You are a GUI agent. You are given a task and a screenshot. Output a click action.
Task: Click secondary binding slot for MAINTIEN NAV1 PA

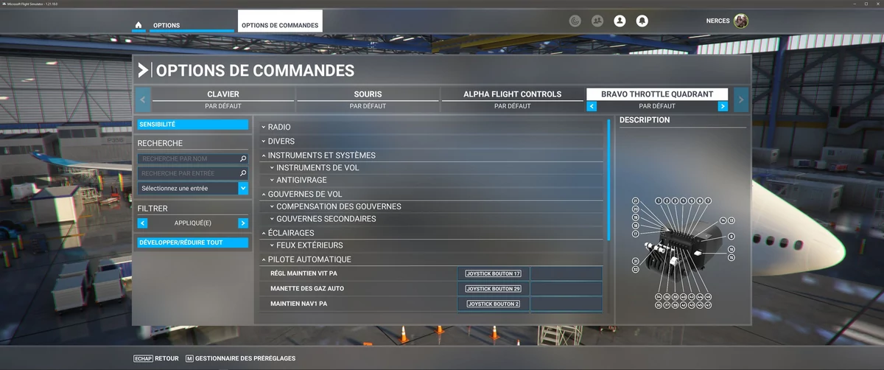[566, 304]
